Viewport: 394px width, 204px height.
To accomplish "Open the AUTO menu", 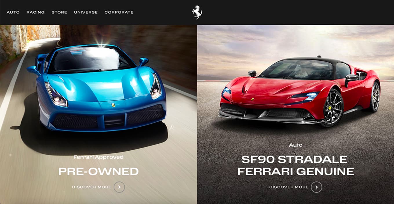I will [x=13, y=12].
